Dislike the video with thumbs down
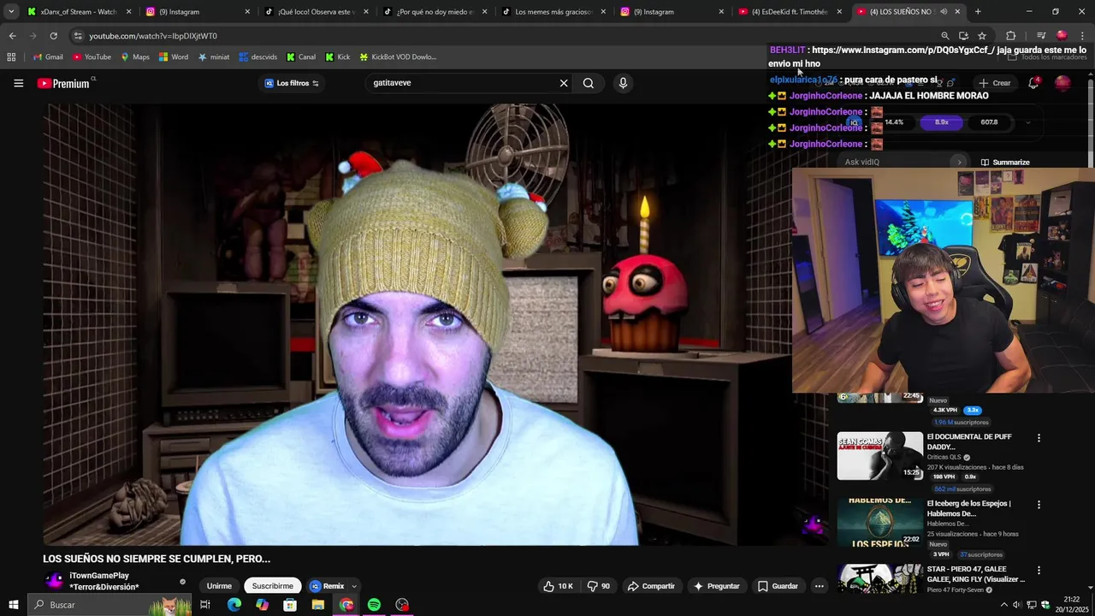1095x616 pixels. (x=599, y=586)
